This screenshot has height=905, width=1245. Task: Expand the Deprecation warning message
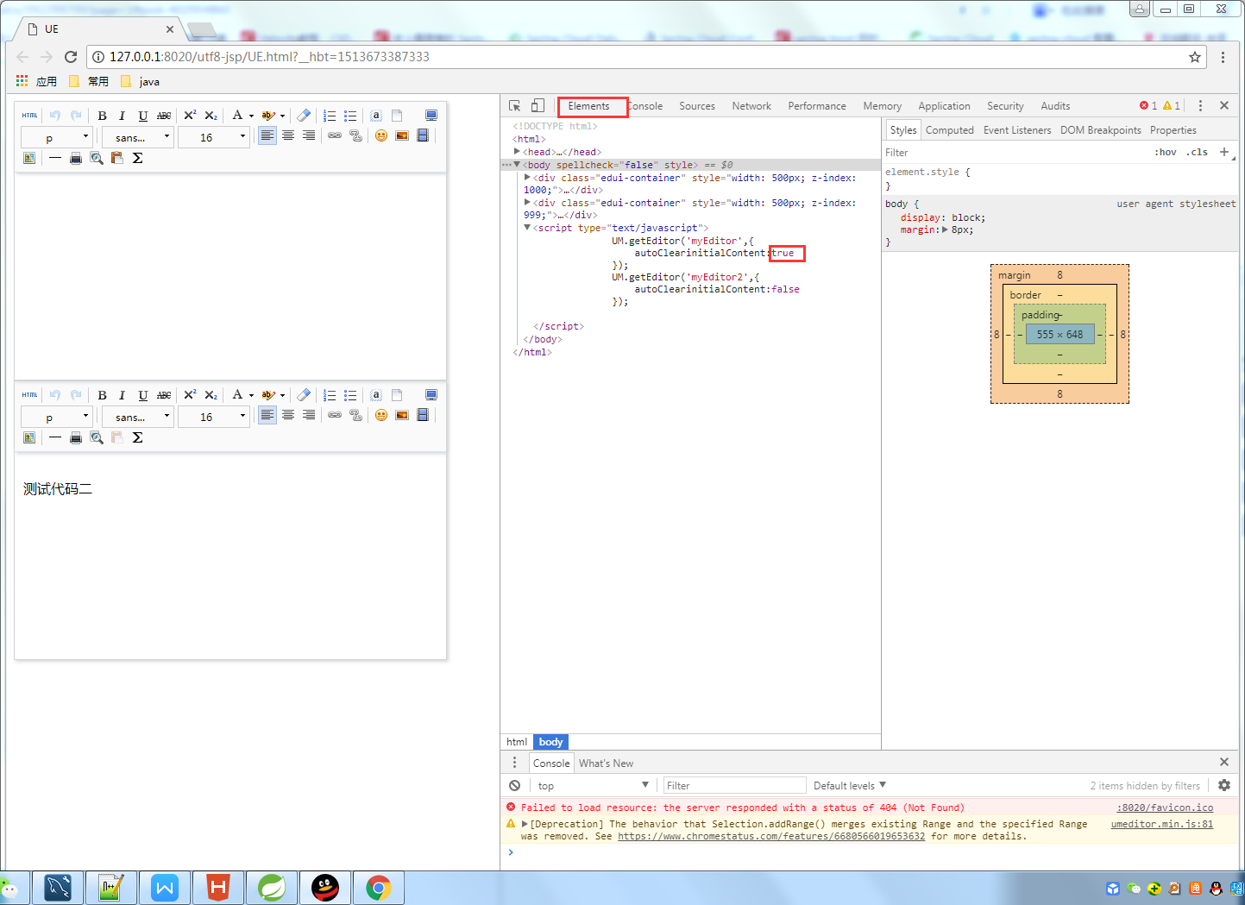525,824
